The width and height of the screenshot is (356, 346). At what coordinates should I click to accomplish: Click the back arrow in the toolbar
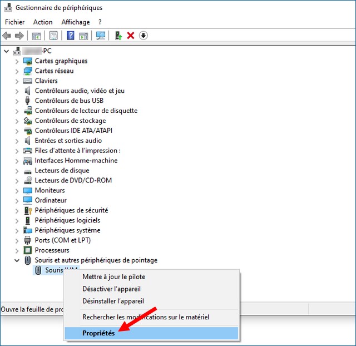7,36
